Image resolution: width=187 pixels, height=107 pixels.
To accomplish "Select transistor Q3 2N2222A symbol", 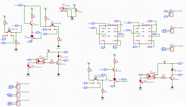I will [x=58, y=63].
